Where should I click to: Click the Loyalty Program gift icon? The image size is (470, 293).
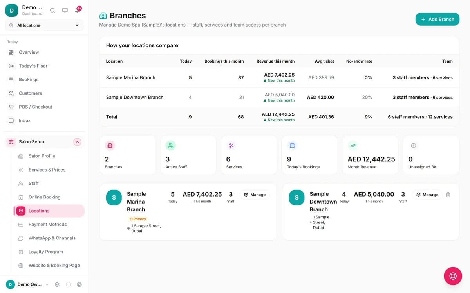click(x=21, y=252)
